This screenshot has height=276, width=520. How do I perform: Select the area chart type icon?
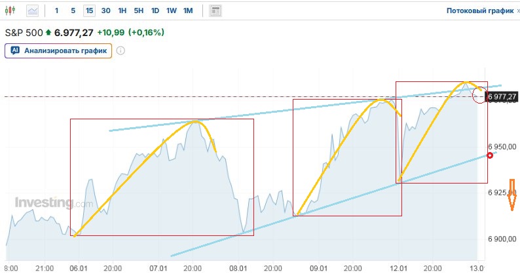point(33,11)
